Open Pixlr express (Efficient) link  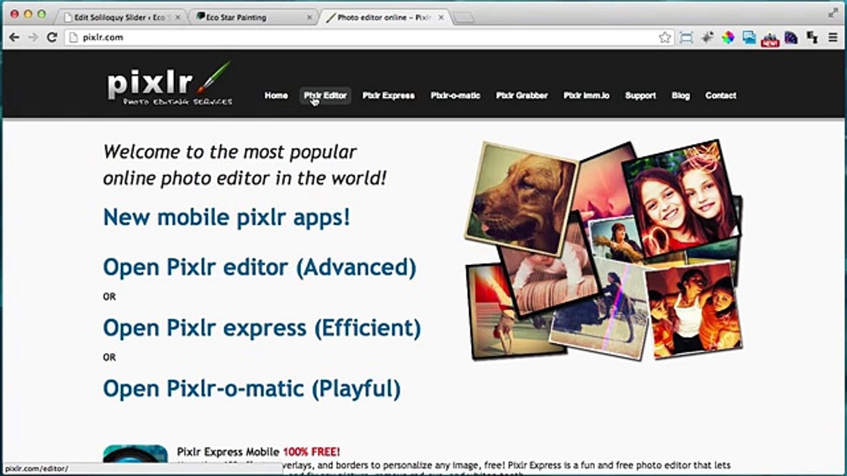262,328
